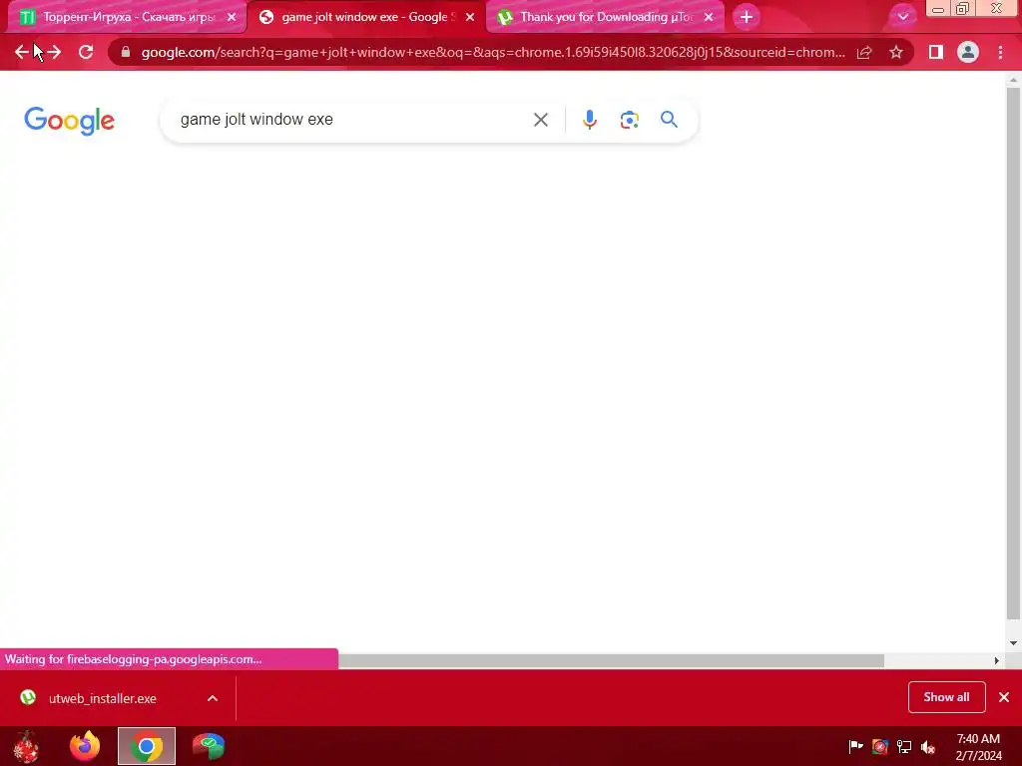Open the Chrome profile avatar menu
Viewport: 1022px width, 766px height.
point(968,52)
